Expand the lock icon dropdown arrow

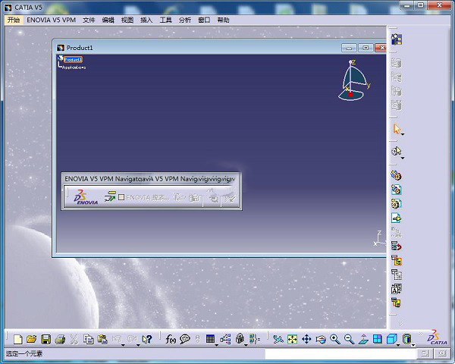[x=246, y=345]
